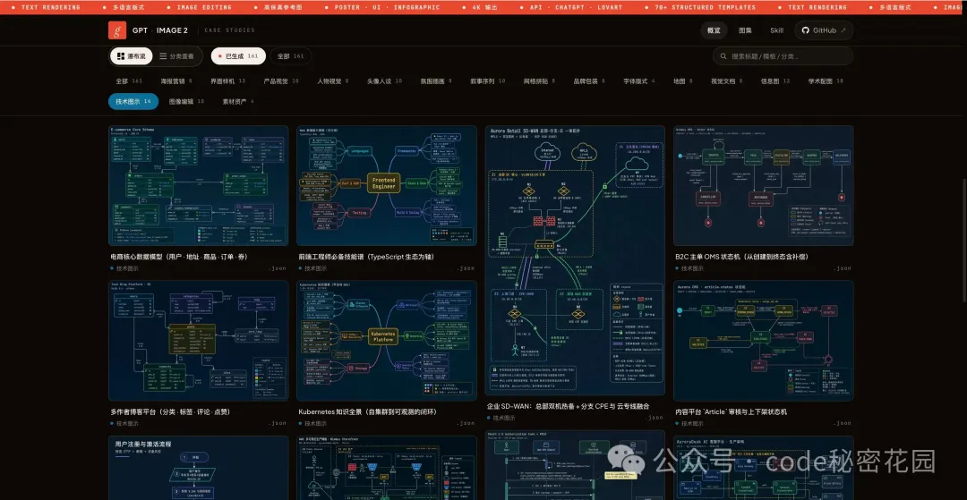This screenshot has width=967, height=500.
Task: Click .json label under B2C 主单 OMS card
Action: pyautogui.click(x=843, y=268)
